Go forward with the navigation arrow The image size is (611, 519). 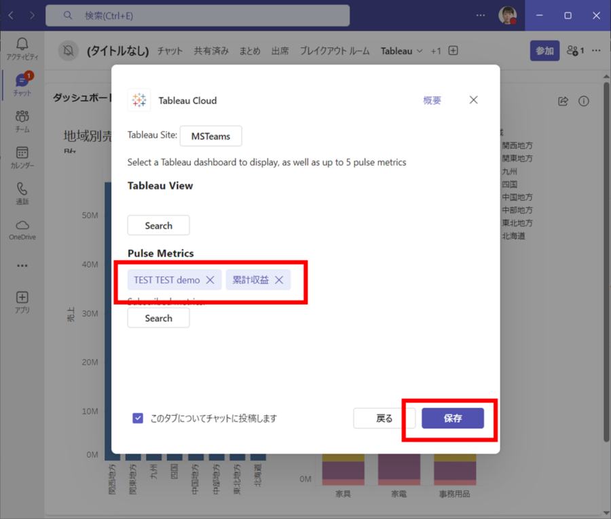32,15
